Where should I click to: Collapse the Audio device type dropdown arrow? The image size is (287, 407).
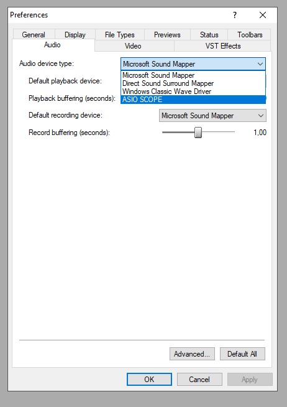tap(260, 64)
